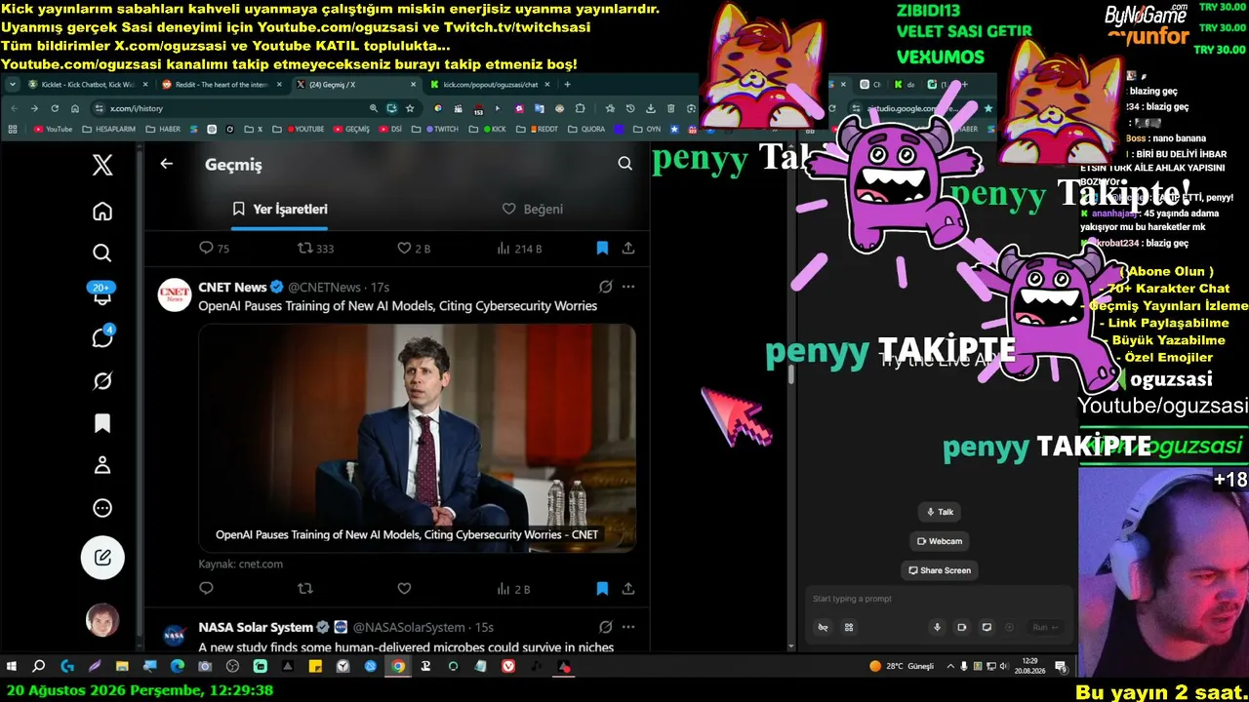The height and width of the screenshot is (702, 1249).
Task: Open X notifications with the 20+ badge
Action: pos(102,294)
